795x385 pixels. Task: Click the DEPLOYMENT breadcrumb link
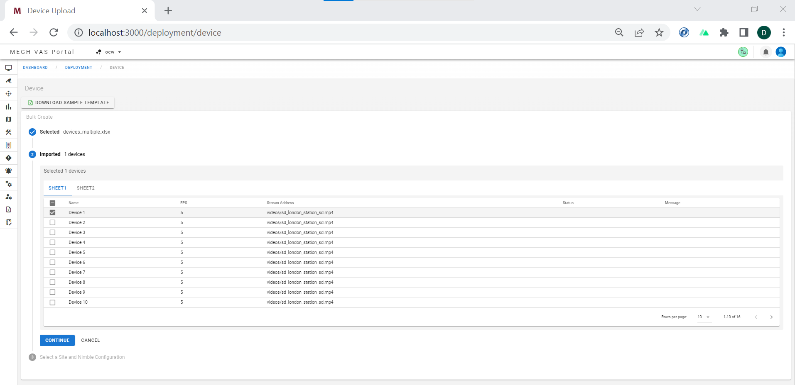79,68
